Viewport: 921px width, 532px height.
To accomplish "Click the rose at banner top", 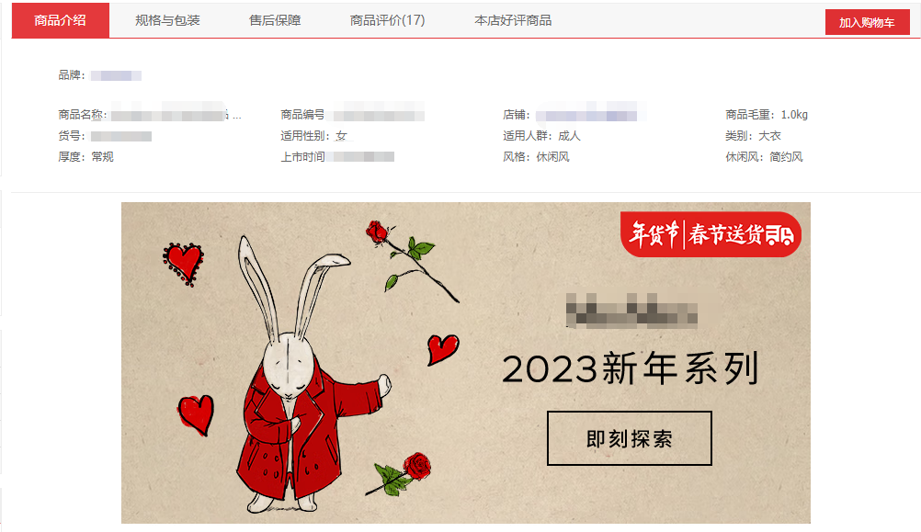I will click(x=412, y=259).
